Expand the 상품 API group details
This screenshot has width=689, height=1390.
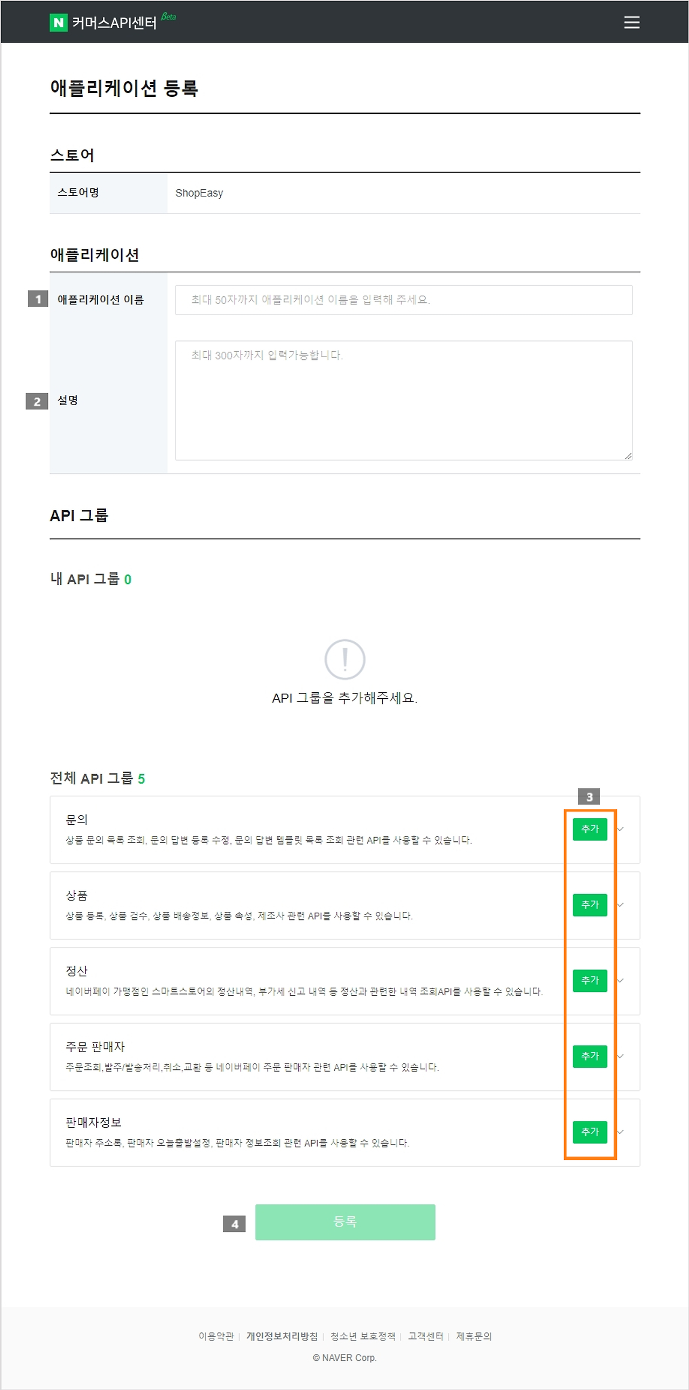(621, 905)
